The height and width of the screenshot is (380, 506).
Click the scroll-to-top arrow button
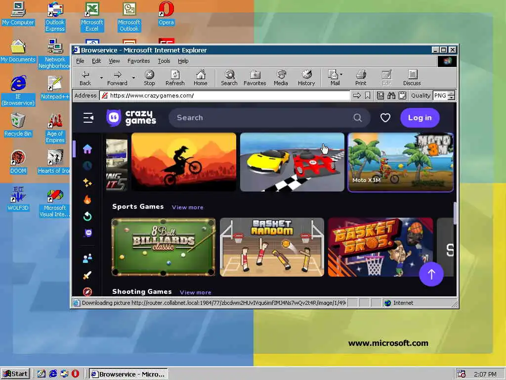click(x=431, y=274)
